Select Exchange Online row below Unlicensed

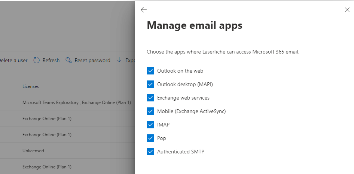point(47,167)
